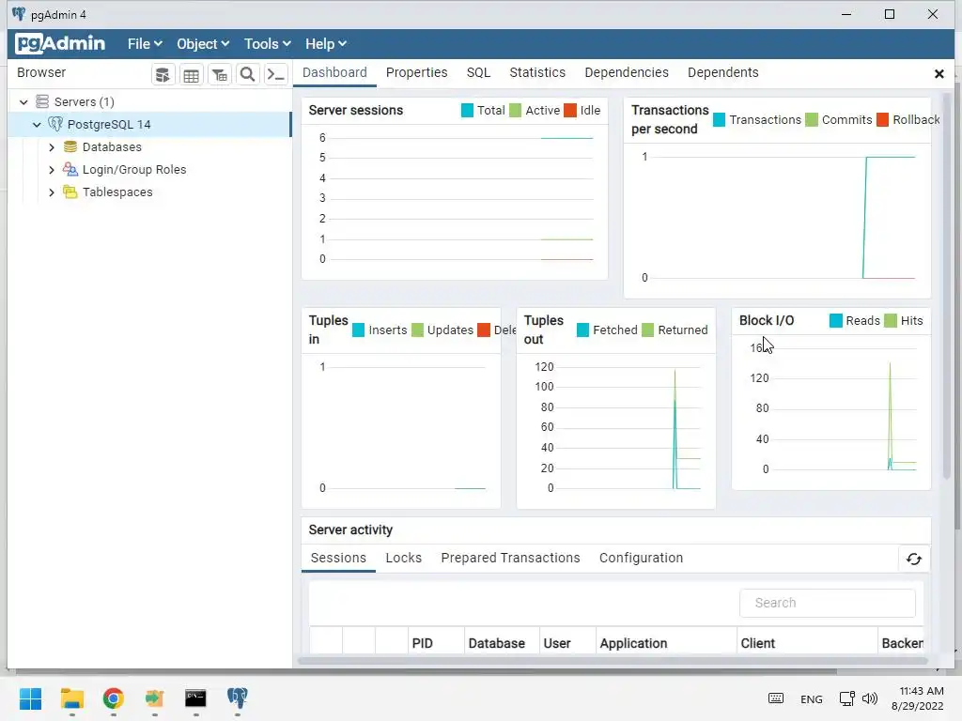Click the Servers group icon
This screenshot has width=962, height=721.
[x=42, y=101]
